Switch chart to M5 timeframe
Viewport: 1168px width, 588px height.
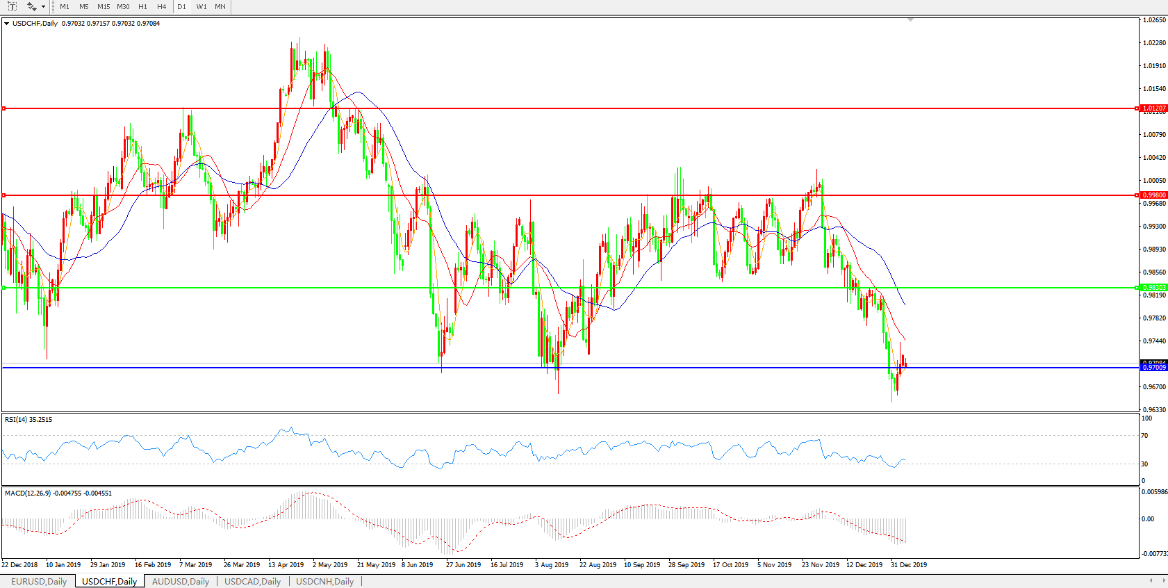(x=84, y=7)
